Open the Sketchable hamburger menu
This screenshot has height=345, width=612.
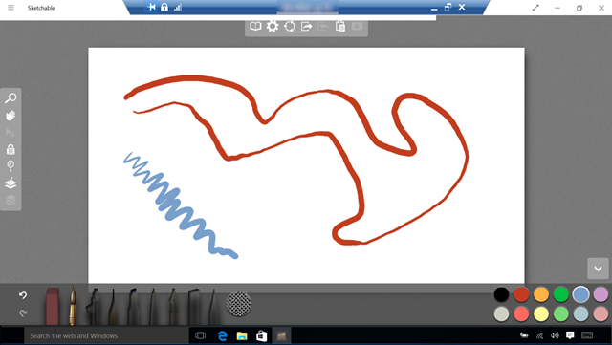point(11,8)
